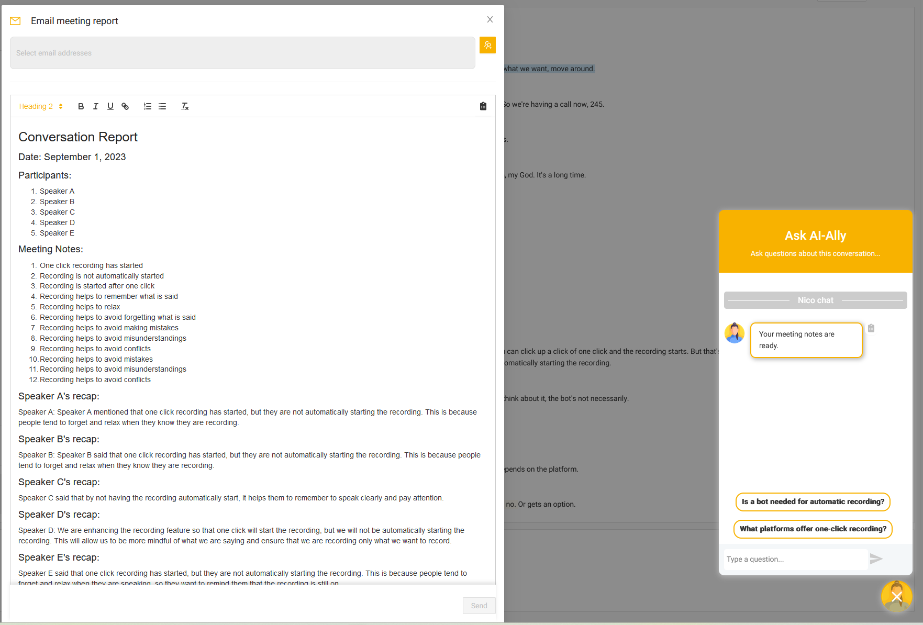Apply bulleted list formatting

pos(162,106)
